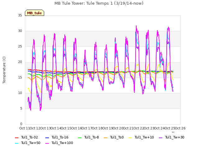The height and width of the screenshot is (149, 199).
Task: Select the orange Tul1_Ts0 legend swatch
Action: (106, 138)
